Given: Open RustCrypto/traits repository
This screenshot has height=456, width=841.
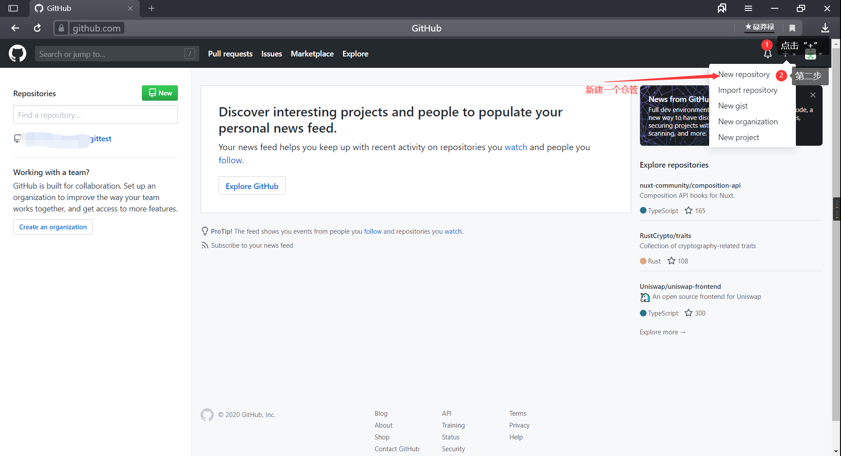Looking at the screenshot, I should click(665, 236).
